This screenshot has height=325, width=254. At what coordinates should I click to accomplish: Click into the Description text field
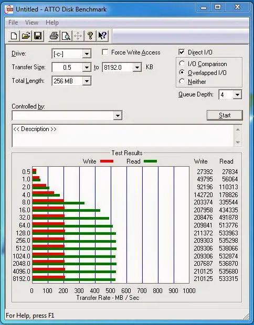(123, 136)
